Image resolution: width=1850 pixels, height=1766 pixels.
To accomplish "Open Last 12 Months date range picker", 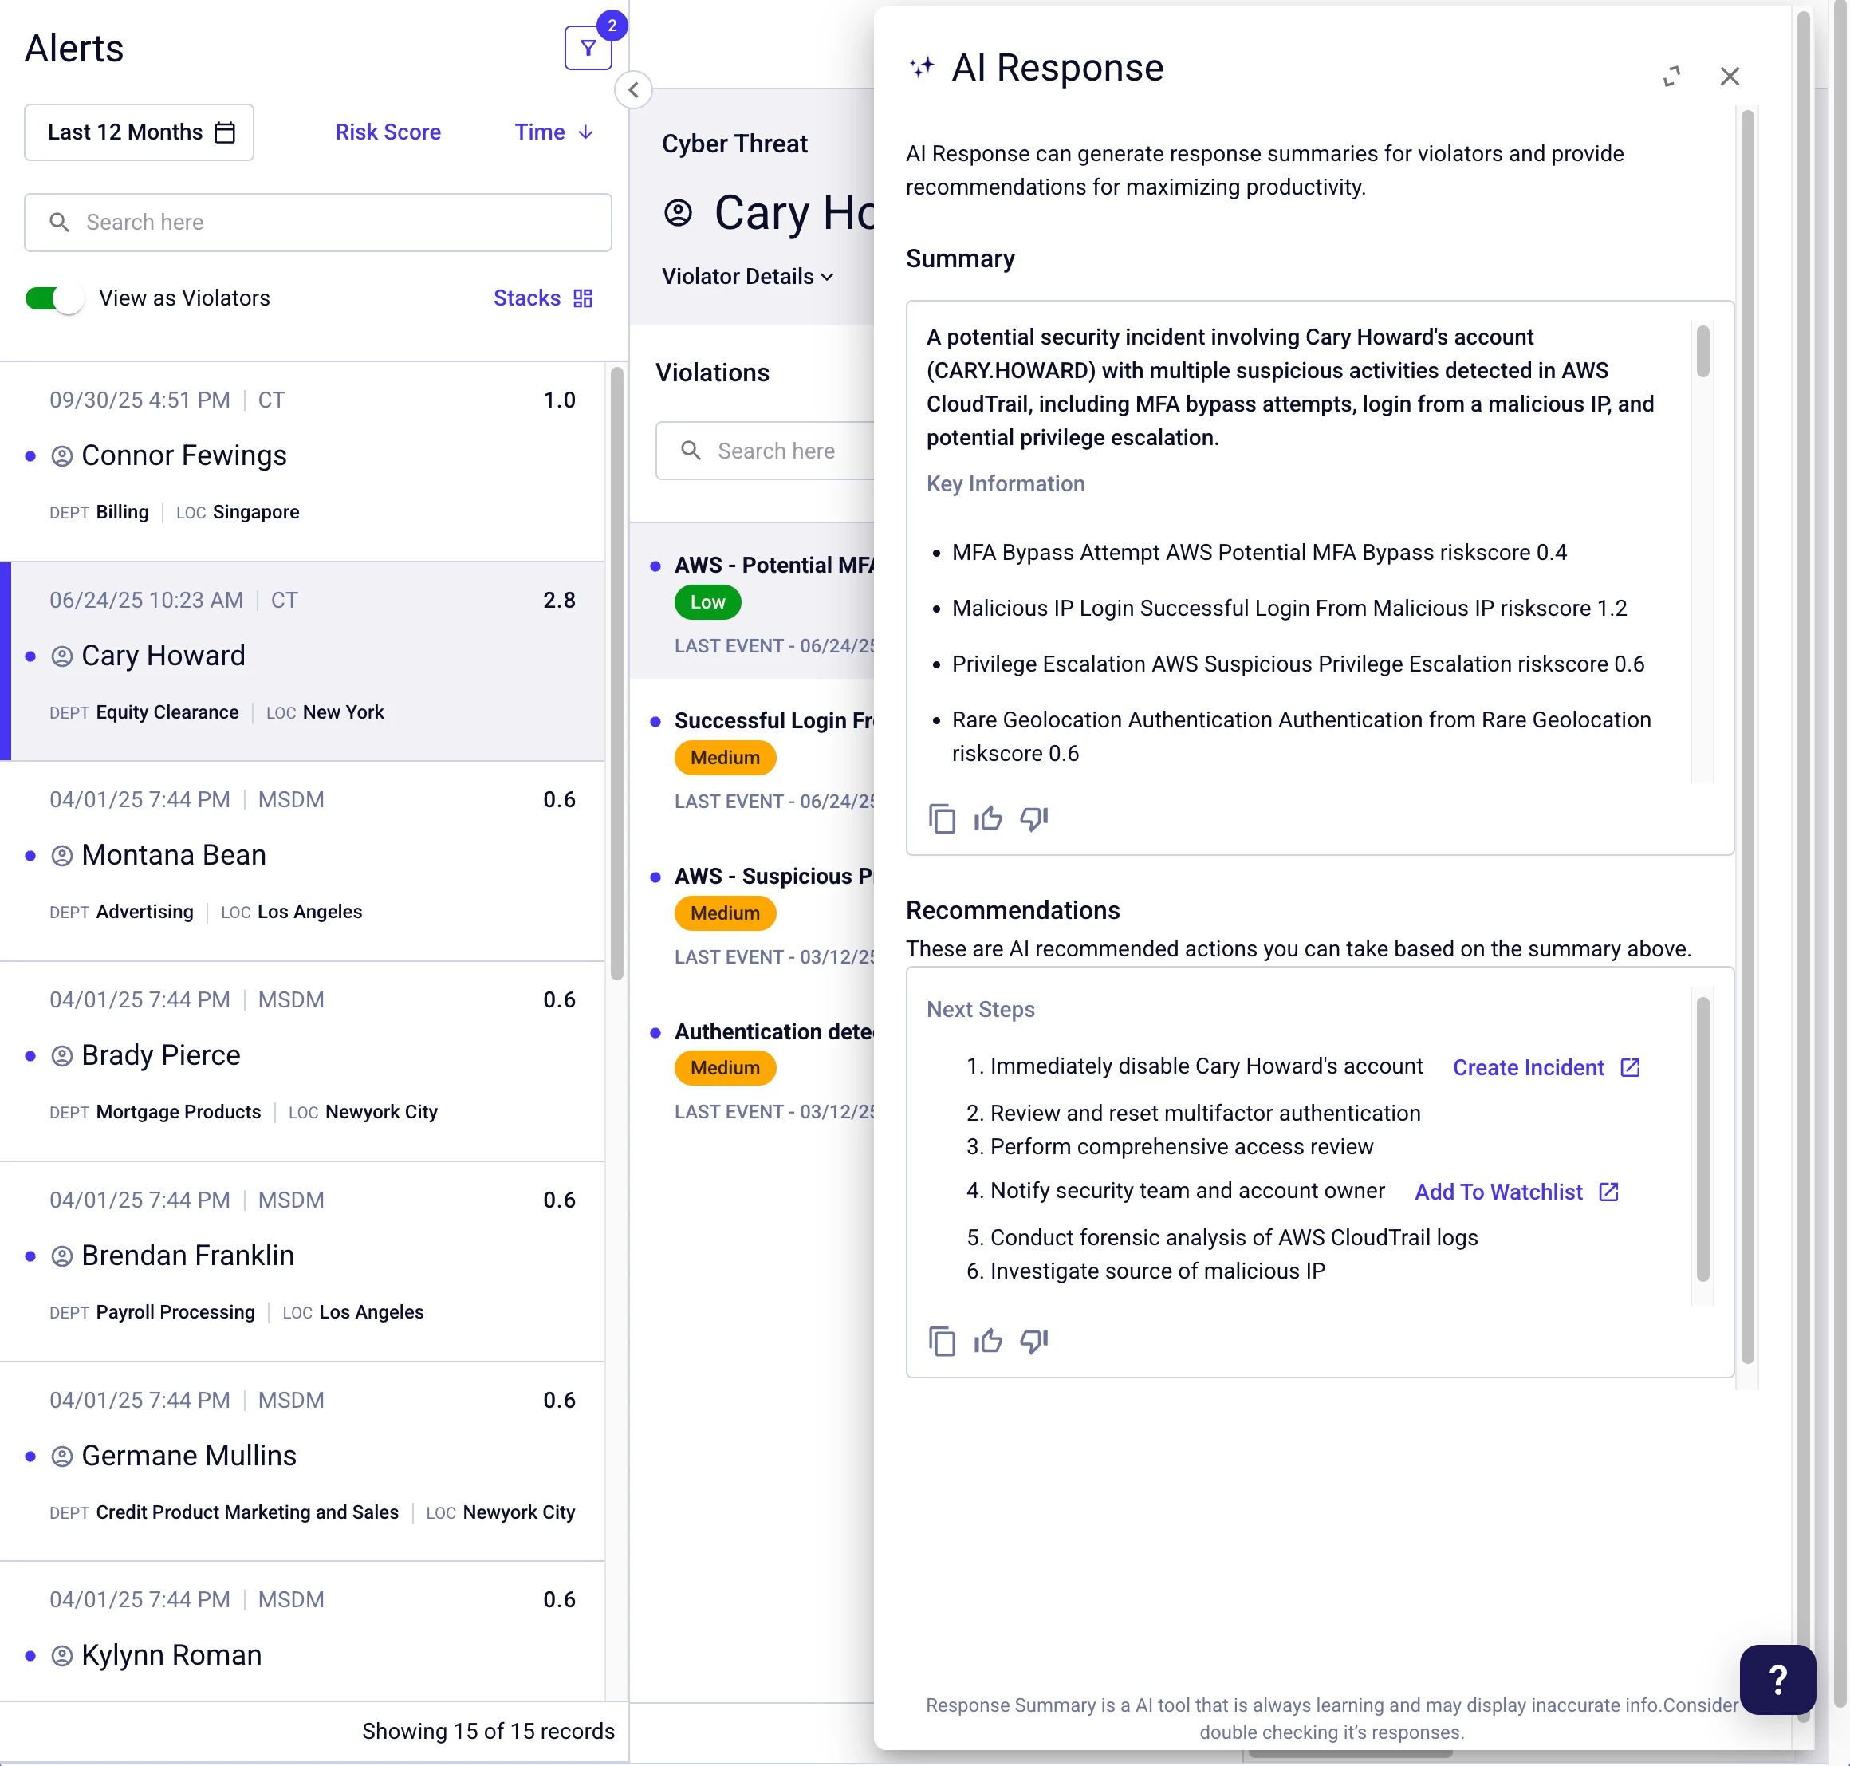I will click(x=140, y=132).
